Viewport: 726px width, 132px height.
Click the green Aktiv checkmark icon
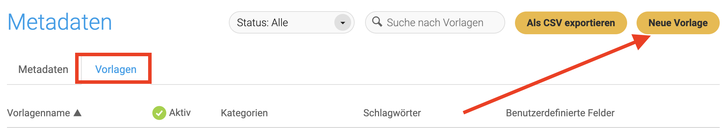point(159,113)
